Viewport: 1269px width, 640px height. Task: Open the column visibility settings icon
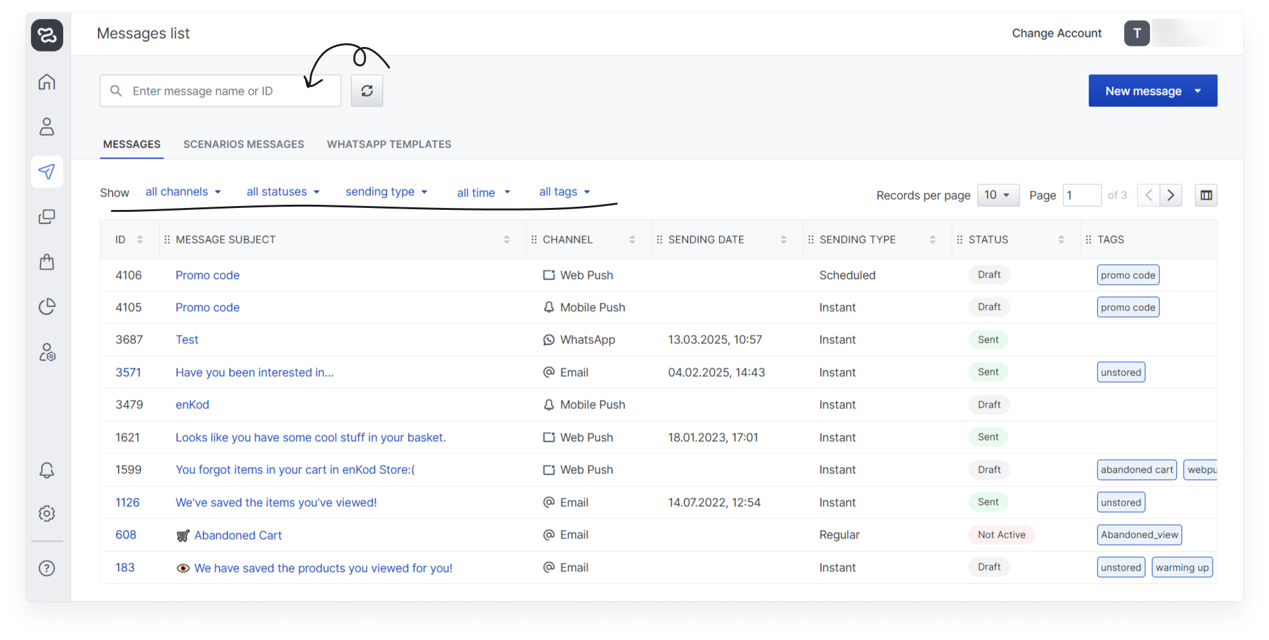1206,195
